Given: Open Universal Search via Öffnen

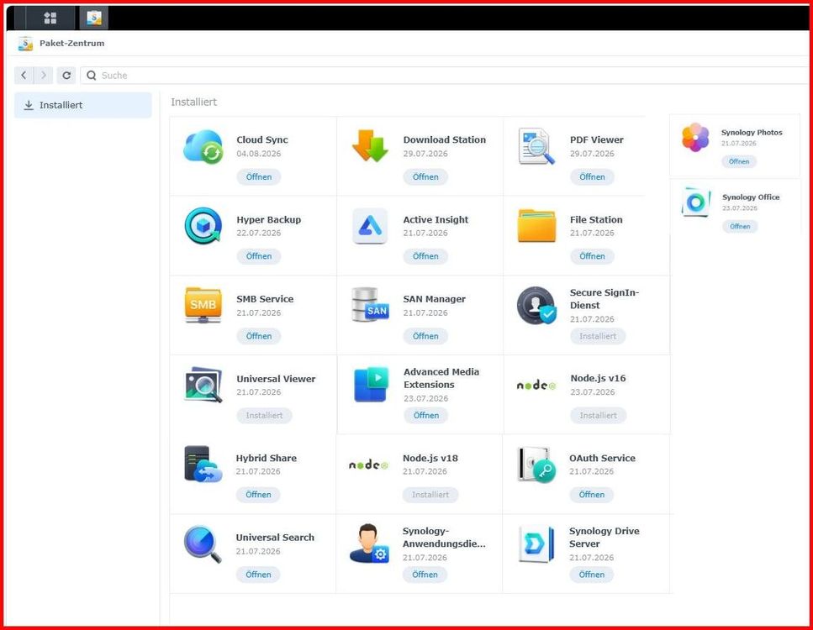Looking at the screenshot, I should click(258, 575).
